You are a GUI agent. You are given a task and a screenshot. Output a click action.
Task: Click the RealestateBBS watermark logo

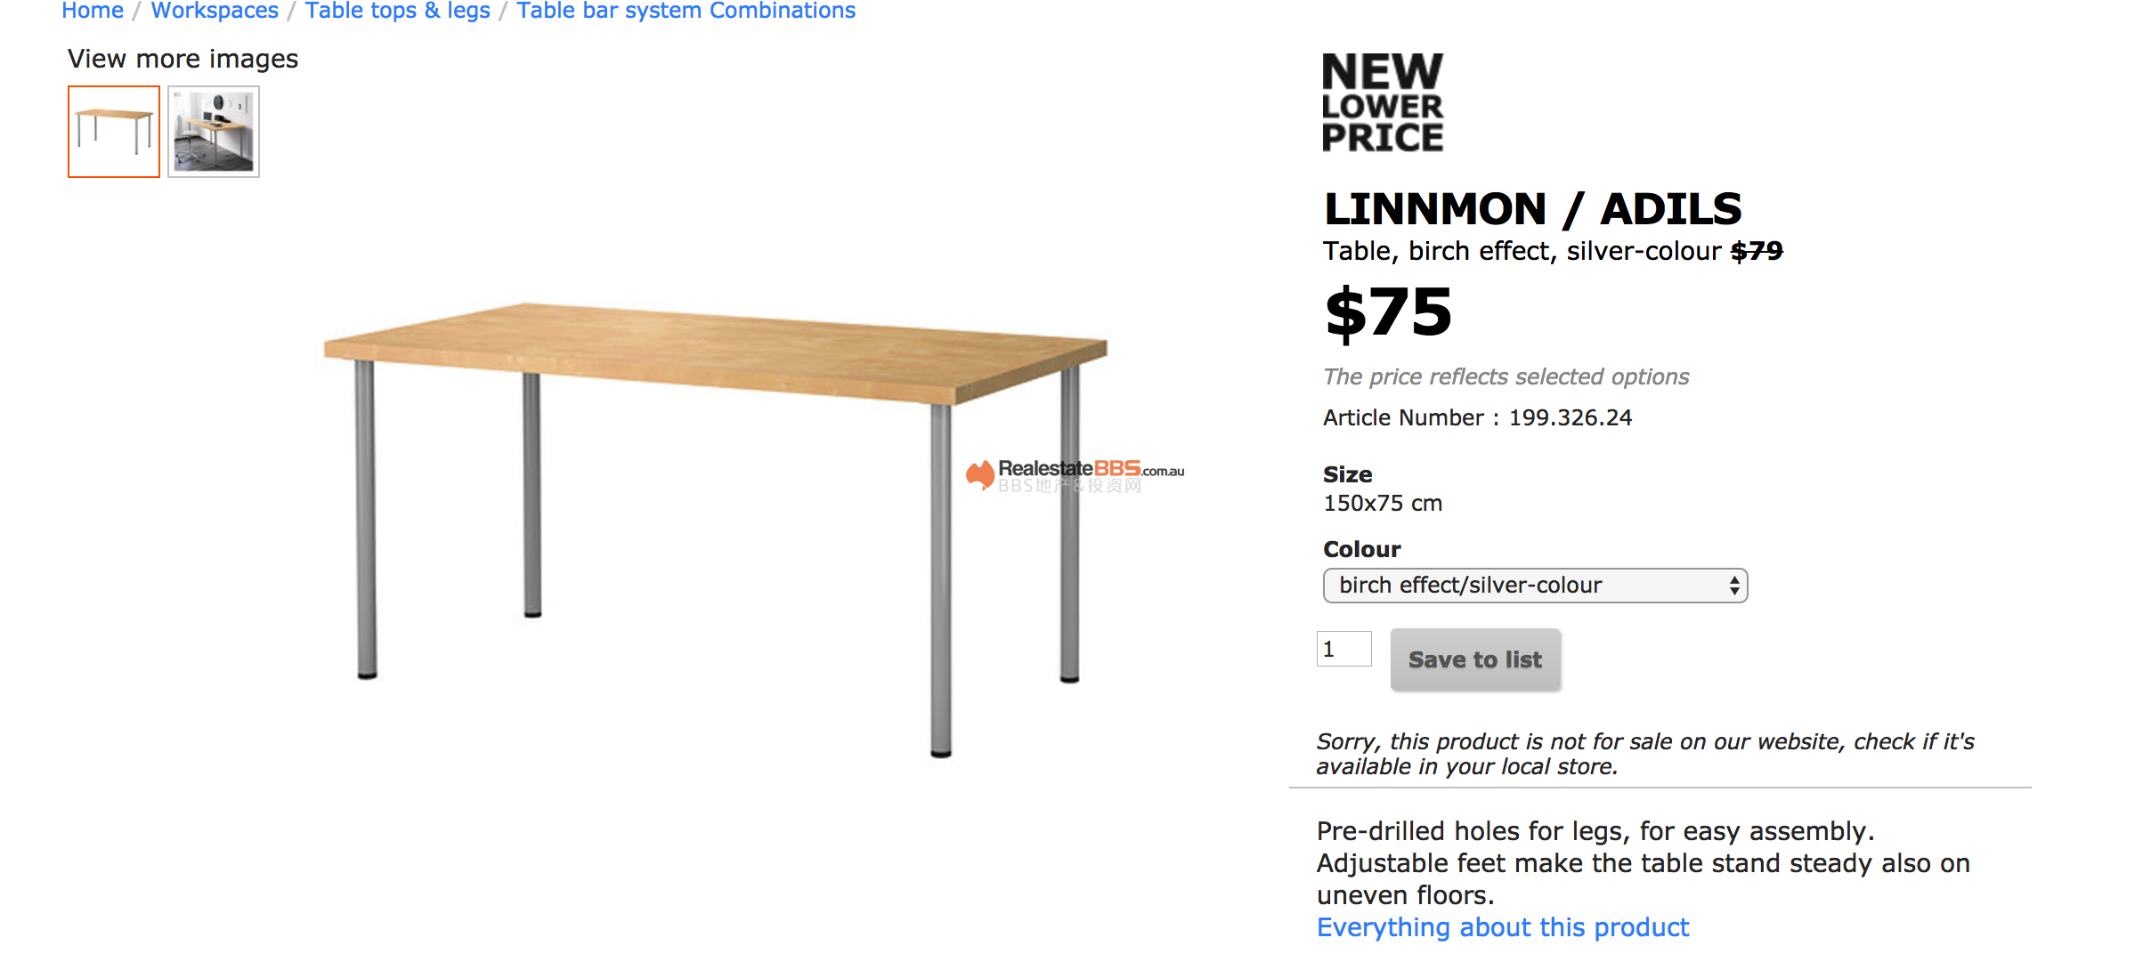pyautogui.click(x=1075, y=474)
